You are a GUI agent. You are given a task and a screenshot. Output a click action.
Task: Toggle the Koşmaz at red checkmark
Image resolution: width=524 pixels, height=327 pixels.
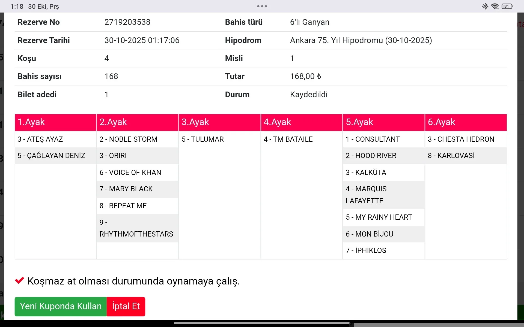click(x=19, y=280)
